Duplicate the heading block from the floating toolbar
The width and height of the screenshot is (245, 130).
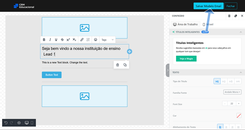[x=125, y=65]
